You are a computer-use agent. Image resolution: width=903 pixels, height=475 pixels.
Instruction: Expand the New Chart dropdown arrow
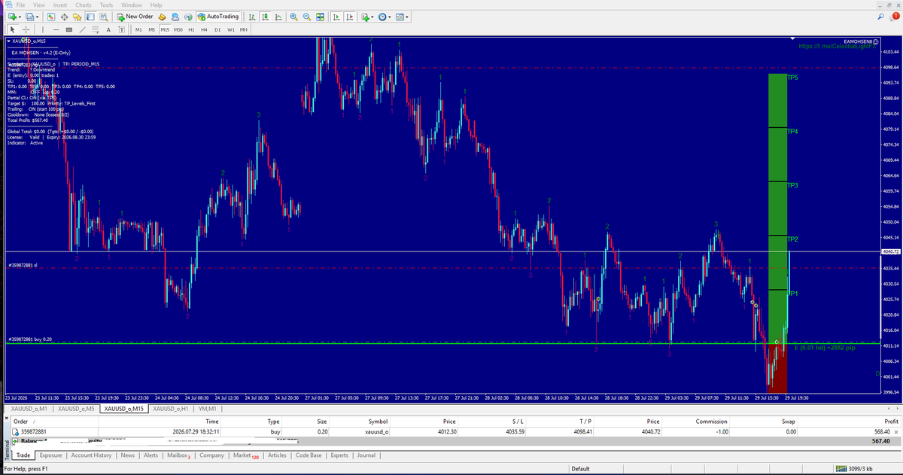coord(20,17)
